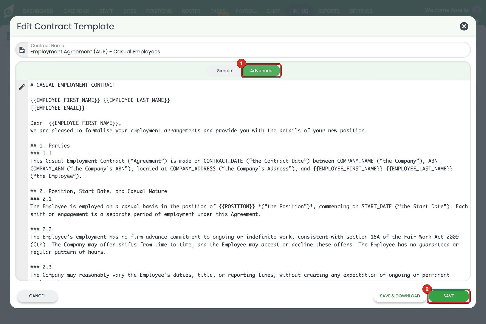Click the 'COMPANY_ADDRESS' variable in clause 1.1

point(193,169)
